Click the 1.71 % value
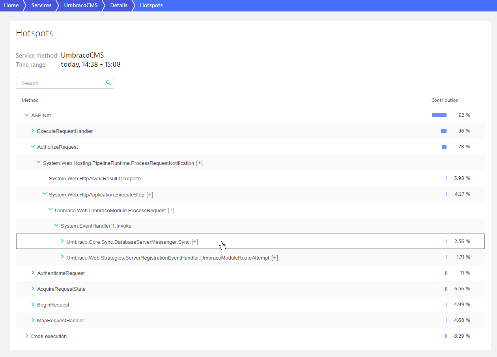Image resolution: width=497 pixels, height=357 pixels. [x=463, y=257]
